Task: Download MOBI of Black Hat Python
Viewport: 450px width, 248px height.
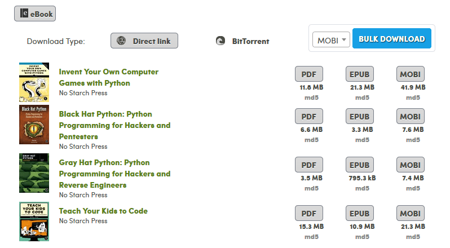Action: coord(411,116)
